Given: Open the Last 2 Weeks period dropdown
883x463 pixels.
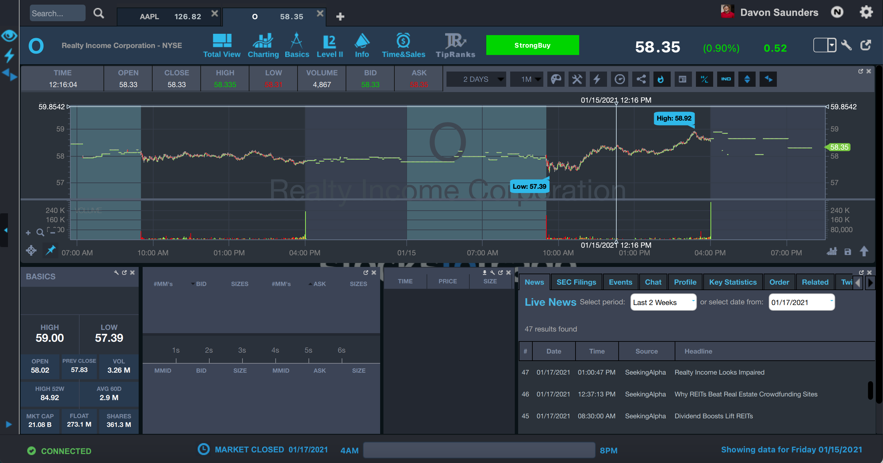Looking at the screenshot, I should tap(663, 302).
